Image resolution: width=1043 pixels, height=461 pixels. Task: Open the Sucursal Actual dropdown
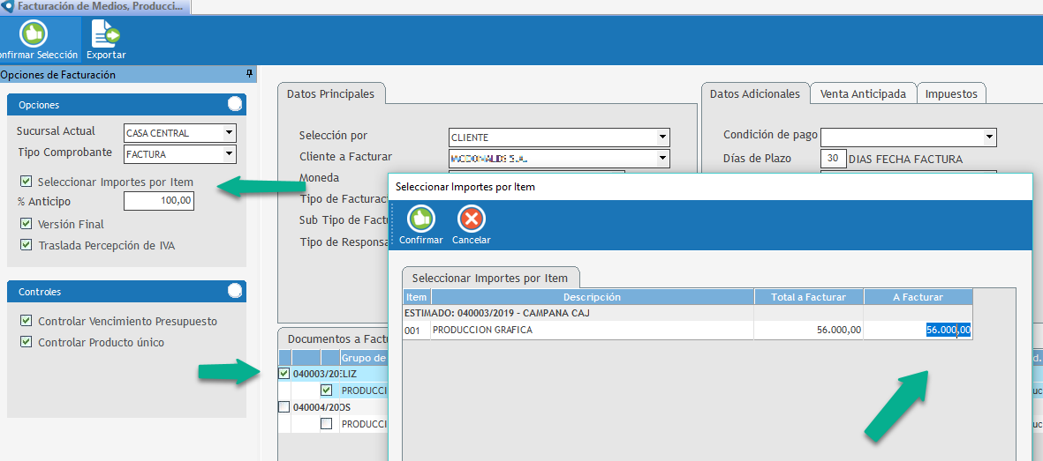[229, 133]
